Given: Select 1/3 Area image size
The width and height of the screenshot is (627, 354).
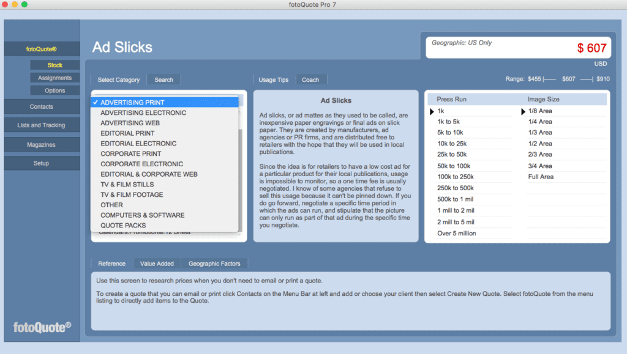Looking at the screenshot, I should (x=540, y=133).
